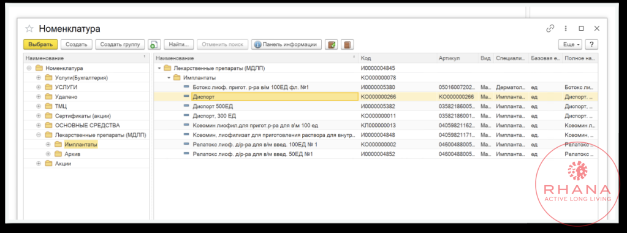The width and height of the screenshot is (627, 233).
Task: Click code cell И0000005380
Action: [x=398, y=87]
